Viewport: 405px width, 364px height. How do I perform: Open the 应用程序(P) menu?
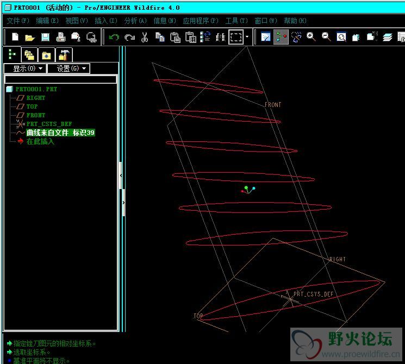point(201,21)
